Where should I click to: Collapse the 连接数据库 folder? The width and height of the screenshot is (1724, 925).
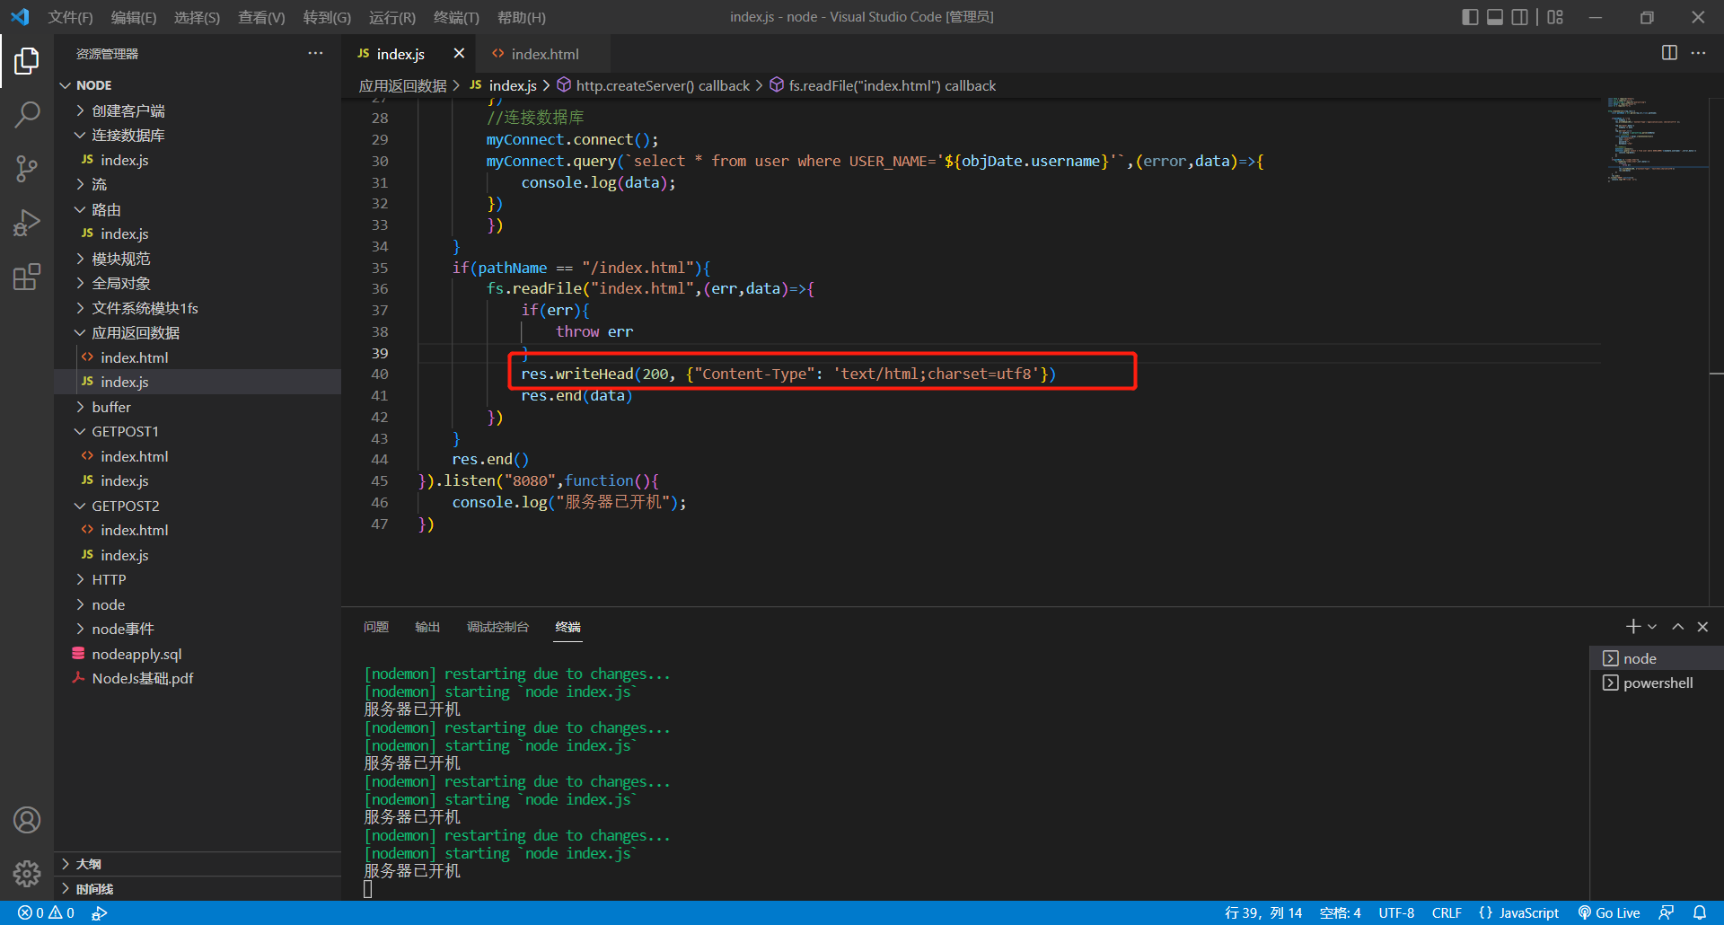pyautogui.click(x=198, y=135)
